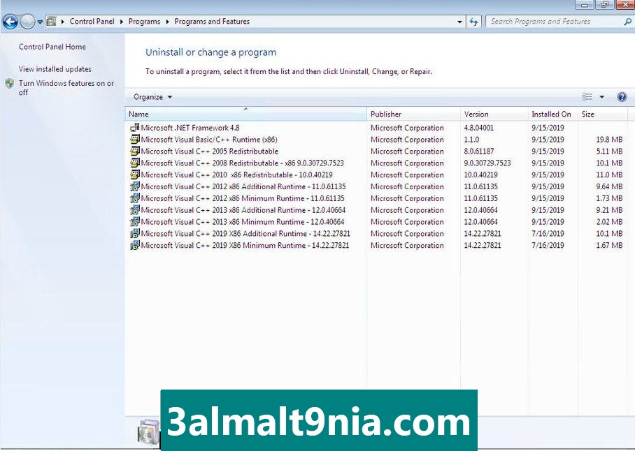Select Visual C++ 2008 Redistributable x86 name
635x451 pixels.
[x=242, y=163]
